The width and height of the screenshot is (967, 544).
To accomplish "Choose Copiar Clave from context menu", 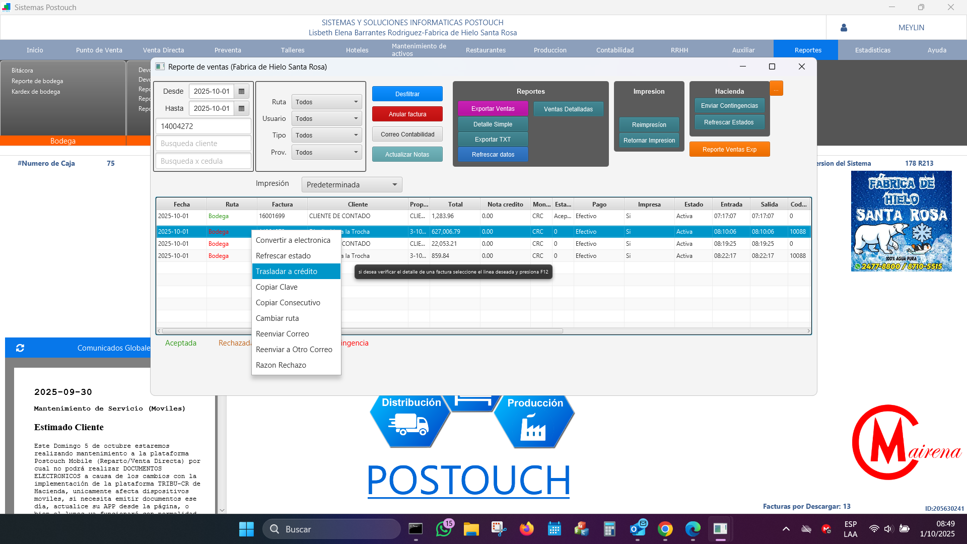I will [x=277, y=287].
